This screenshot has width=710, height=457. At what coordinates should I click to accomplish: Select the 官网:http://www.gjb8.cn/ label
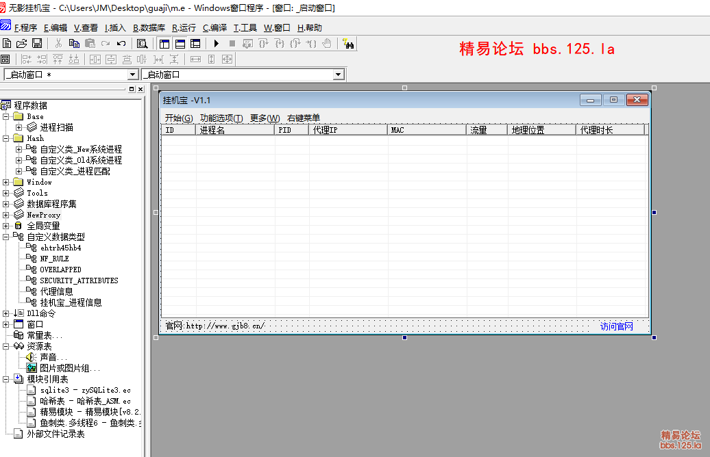(x=215, y=326)
